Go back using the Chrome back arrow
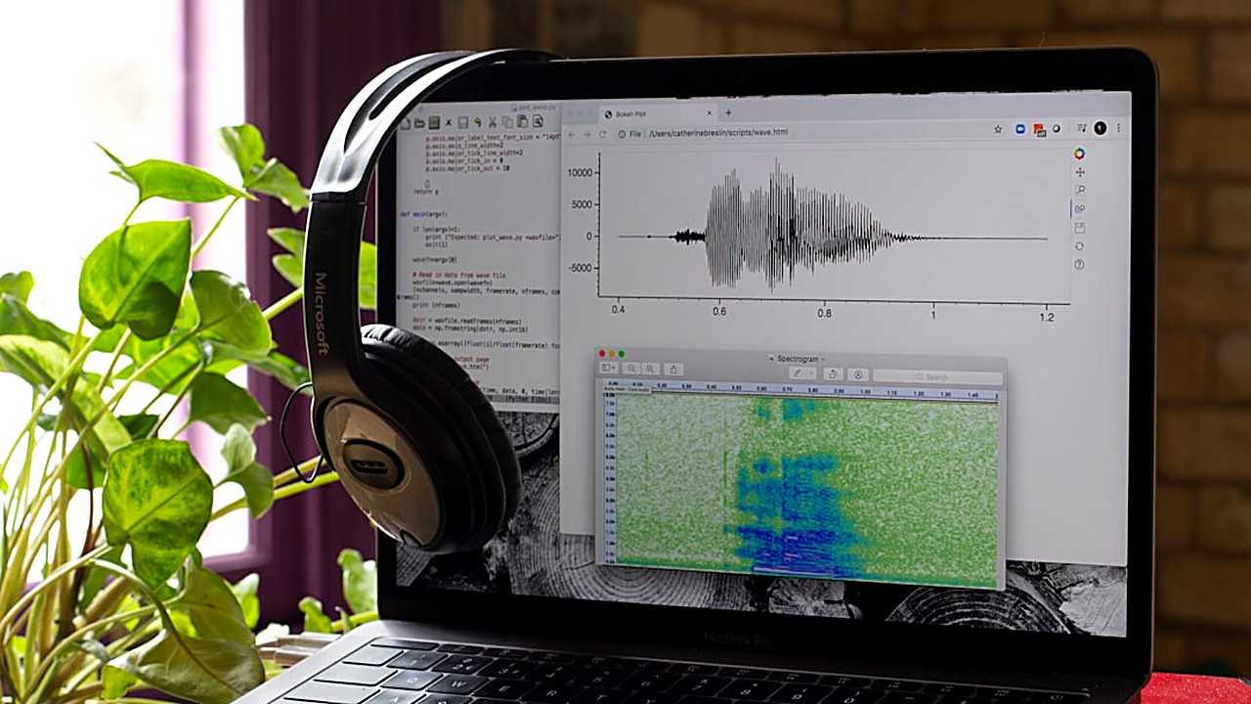This screenshot has height=704, width=1251. tap(572, 133)
